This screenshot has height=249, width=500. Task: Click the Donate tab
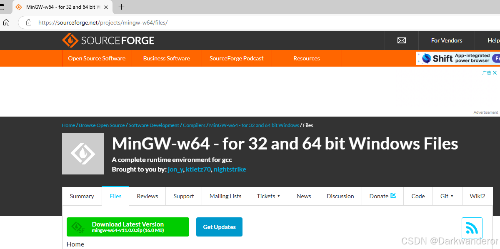382,196
